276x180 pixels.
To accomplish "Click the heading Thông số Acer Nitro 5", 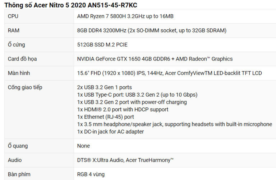I will click(x=71, y=5).
